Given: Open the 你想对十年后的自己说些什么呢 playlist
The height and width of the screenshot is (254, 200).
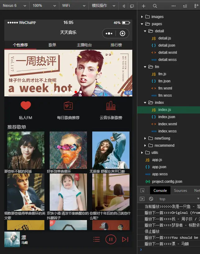Looking at the screenshot, I should pyautogui.click(x=111, y=192).
